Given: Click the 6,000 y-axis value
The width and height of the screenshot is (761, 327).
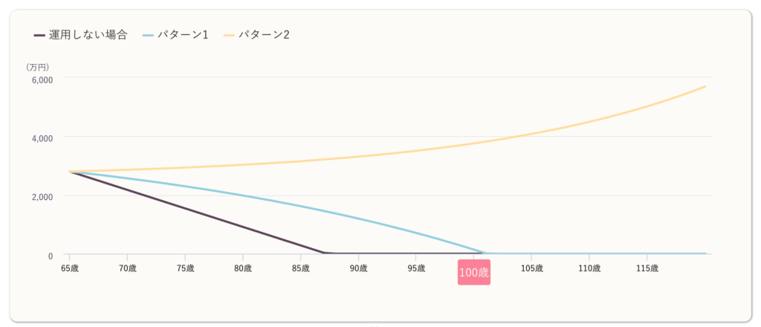Looking at the screenshot, I should click(40, 80).
